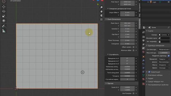
Task: Toggle the Offset random checkbox
Action: [133, 47]
